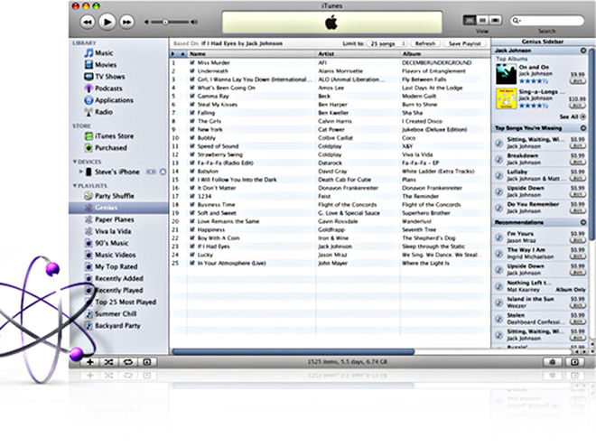Show or hide artwork viewer button
This screenshot has width=596, height=447.
147,362
